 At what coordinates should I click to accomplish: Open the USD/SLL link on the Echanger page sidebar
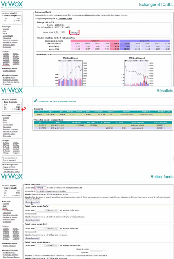(16, 54)
